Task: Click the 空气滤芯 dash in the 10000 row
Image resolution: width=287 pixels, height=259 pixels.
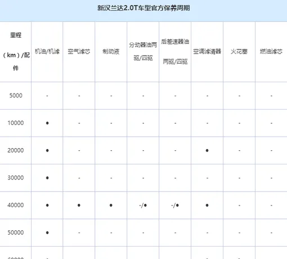Action: pos(79,123)
